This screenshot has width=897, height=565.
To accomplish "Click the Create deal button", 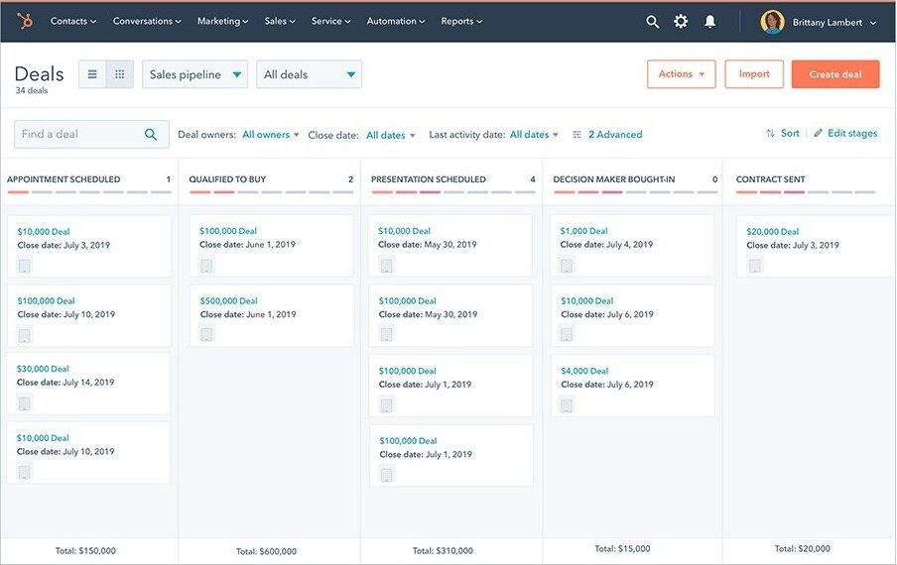I will pyautogui.click(x=835, y=74).
